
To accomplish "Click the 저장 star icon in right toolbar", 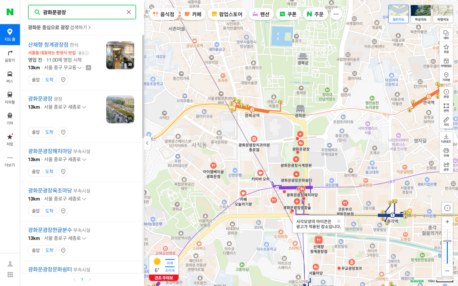I will coord(446,49).
